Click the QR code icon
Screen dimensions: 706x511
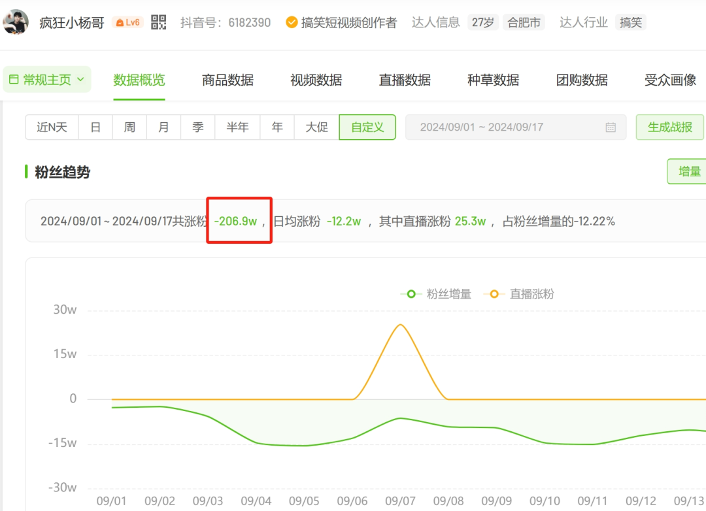(x=159, y=22)
